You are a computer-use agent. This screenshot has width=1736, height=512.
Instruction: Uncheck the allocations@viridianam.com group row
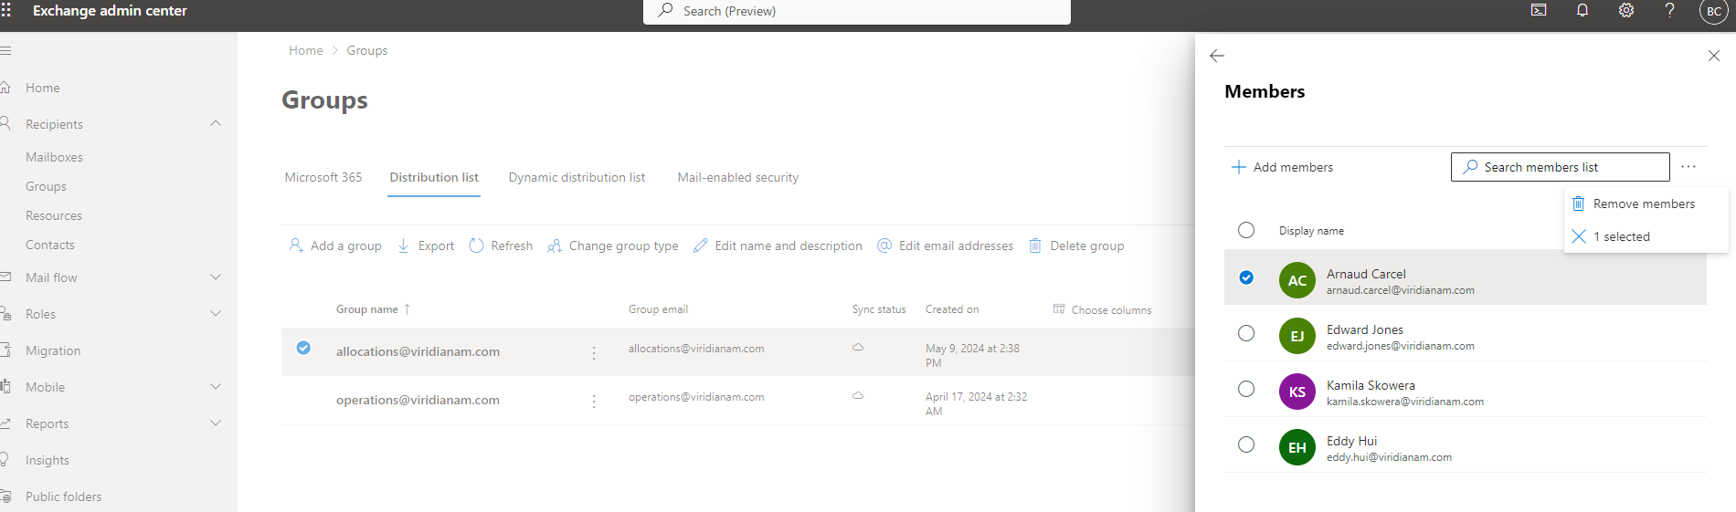pyautogui.click(x=303, y=348)
